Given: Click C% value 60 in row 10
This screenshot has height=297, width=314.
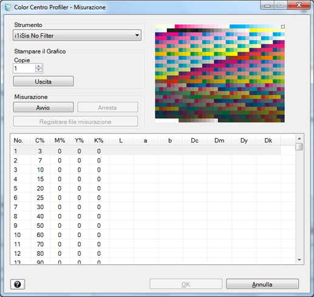Looking at the screenshot, I should point(40,235).
